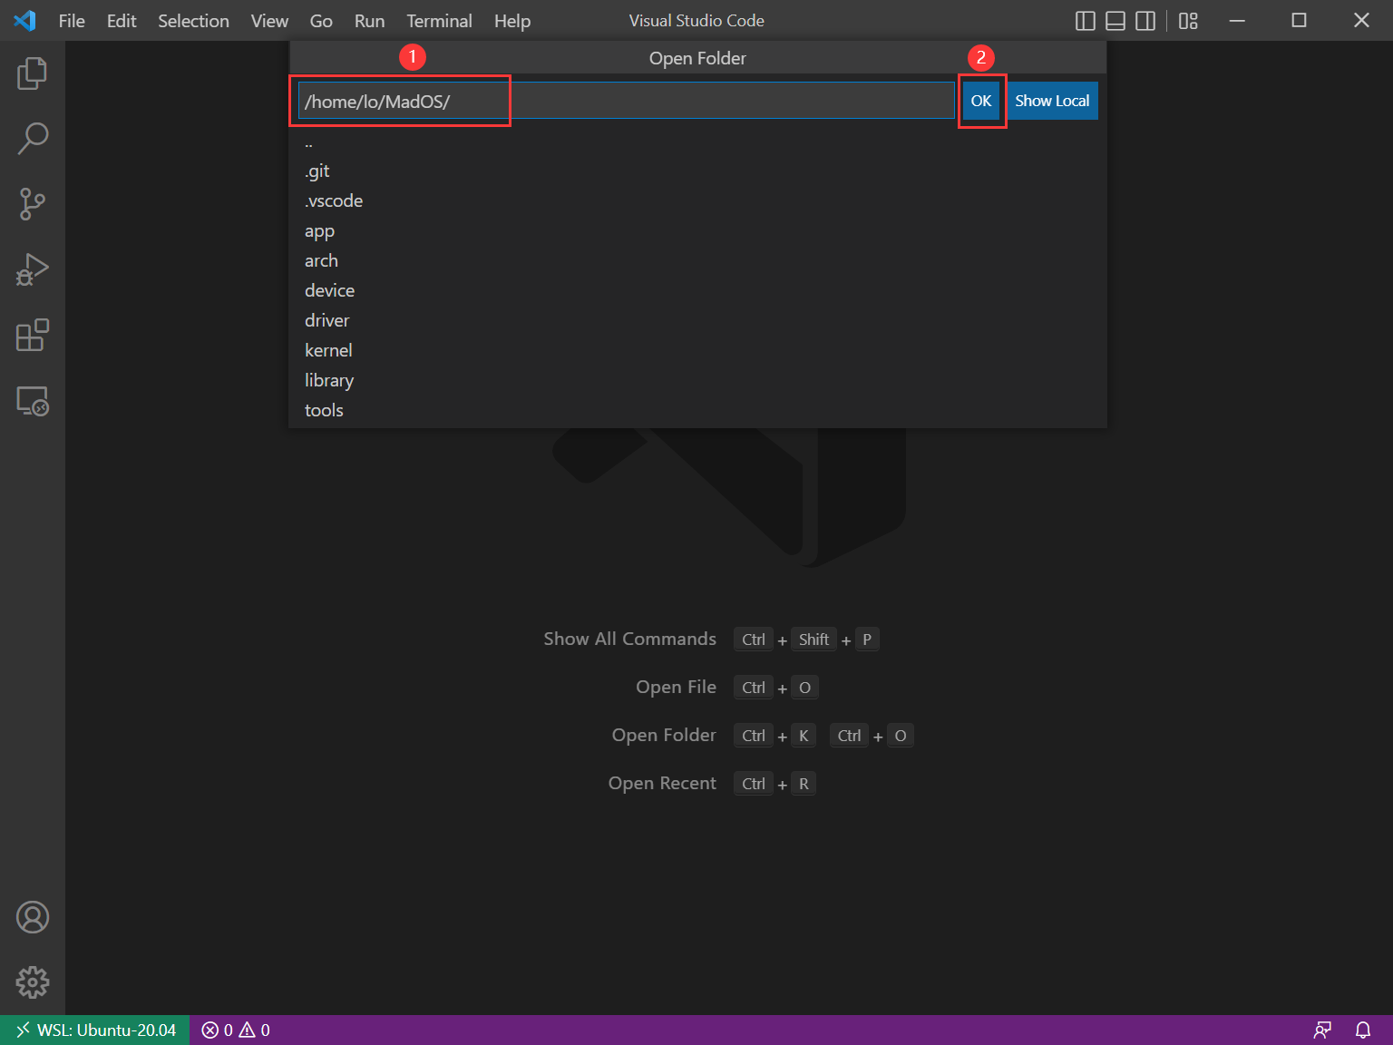This screenshot has height=1045, width=1393.
Task: Select the 'library' folder entry
Action: click(x=697, y=380)
